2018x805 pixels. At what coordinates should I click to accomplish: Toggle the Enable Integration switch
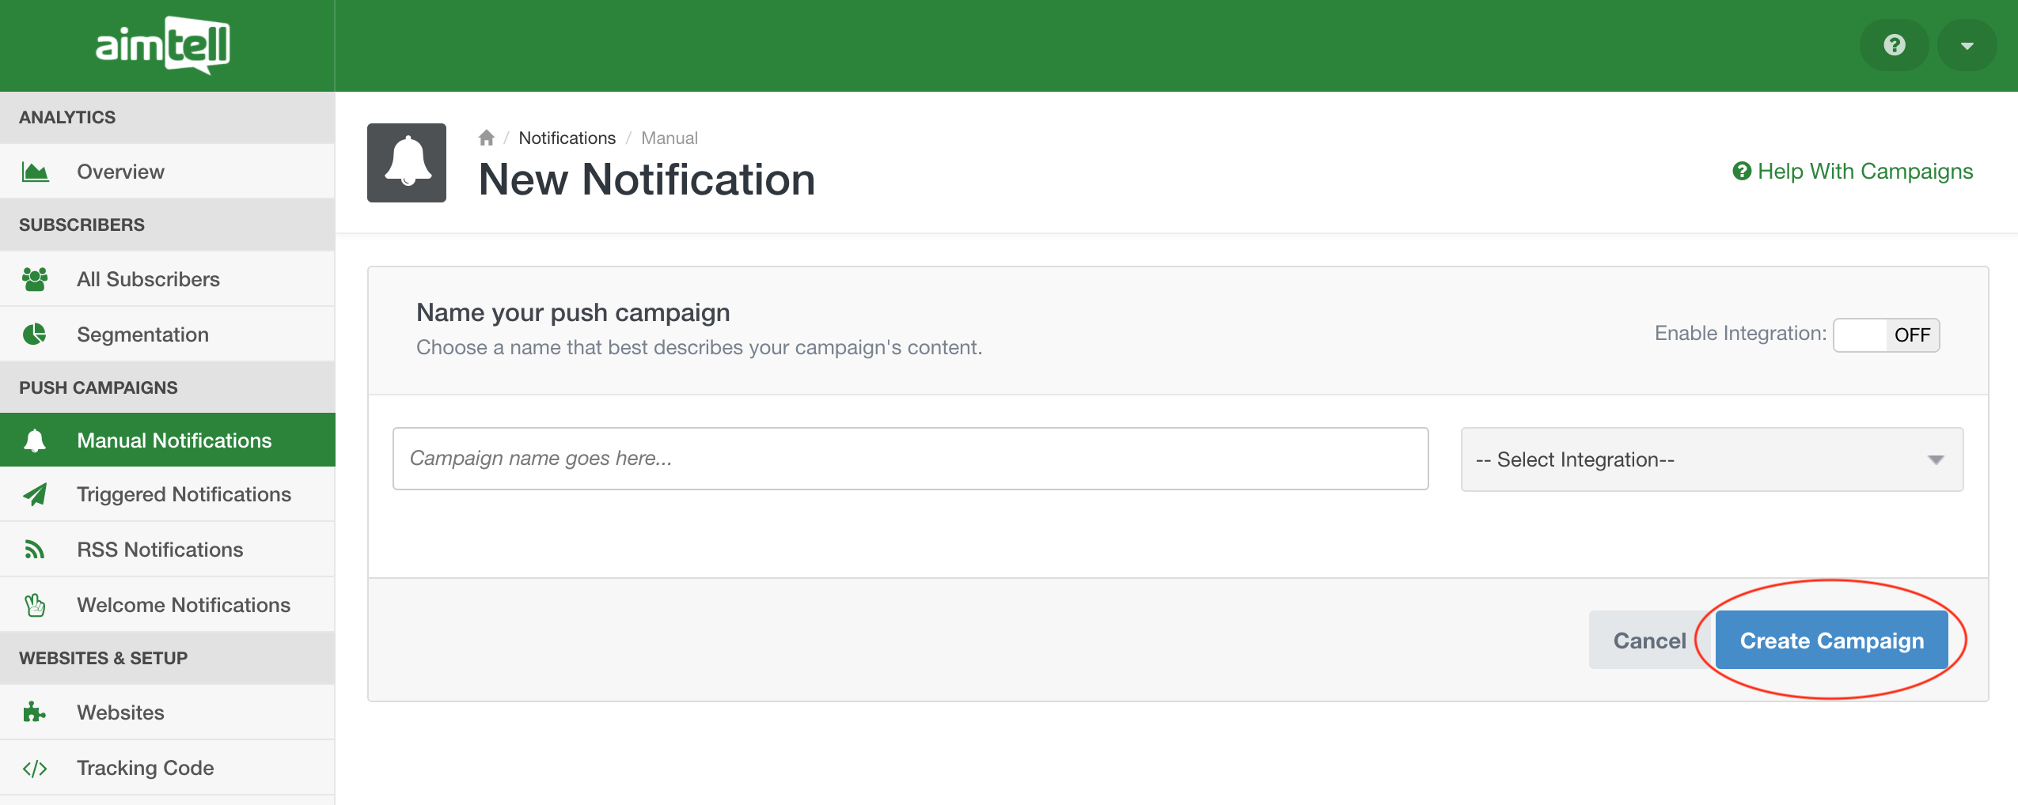tap(1886, 335)
